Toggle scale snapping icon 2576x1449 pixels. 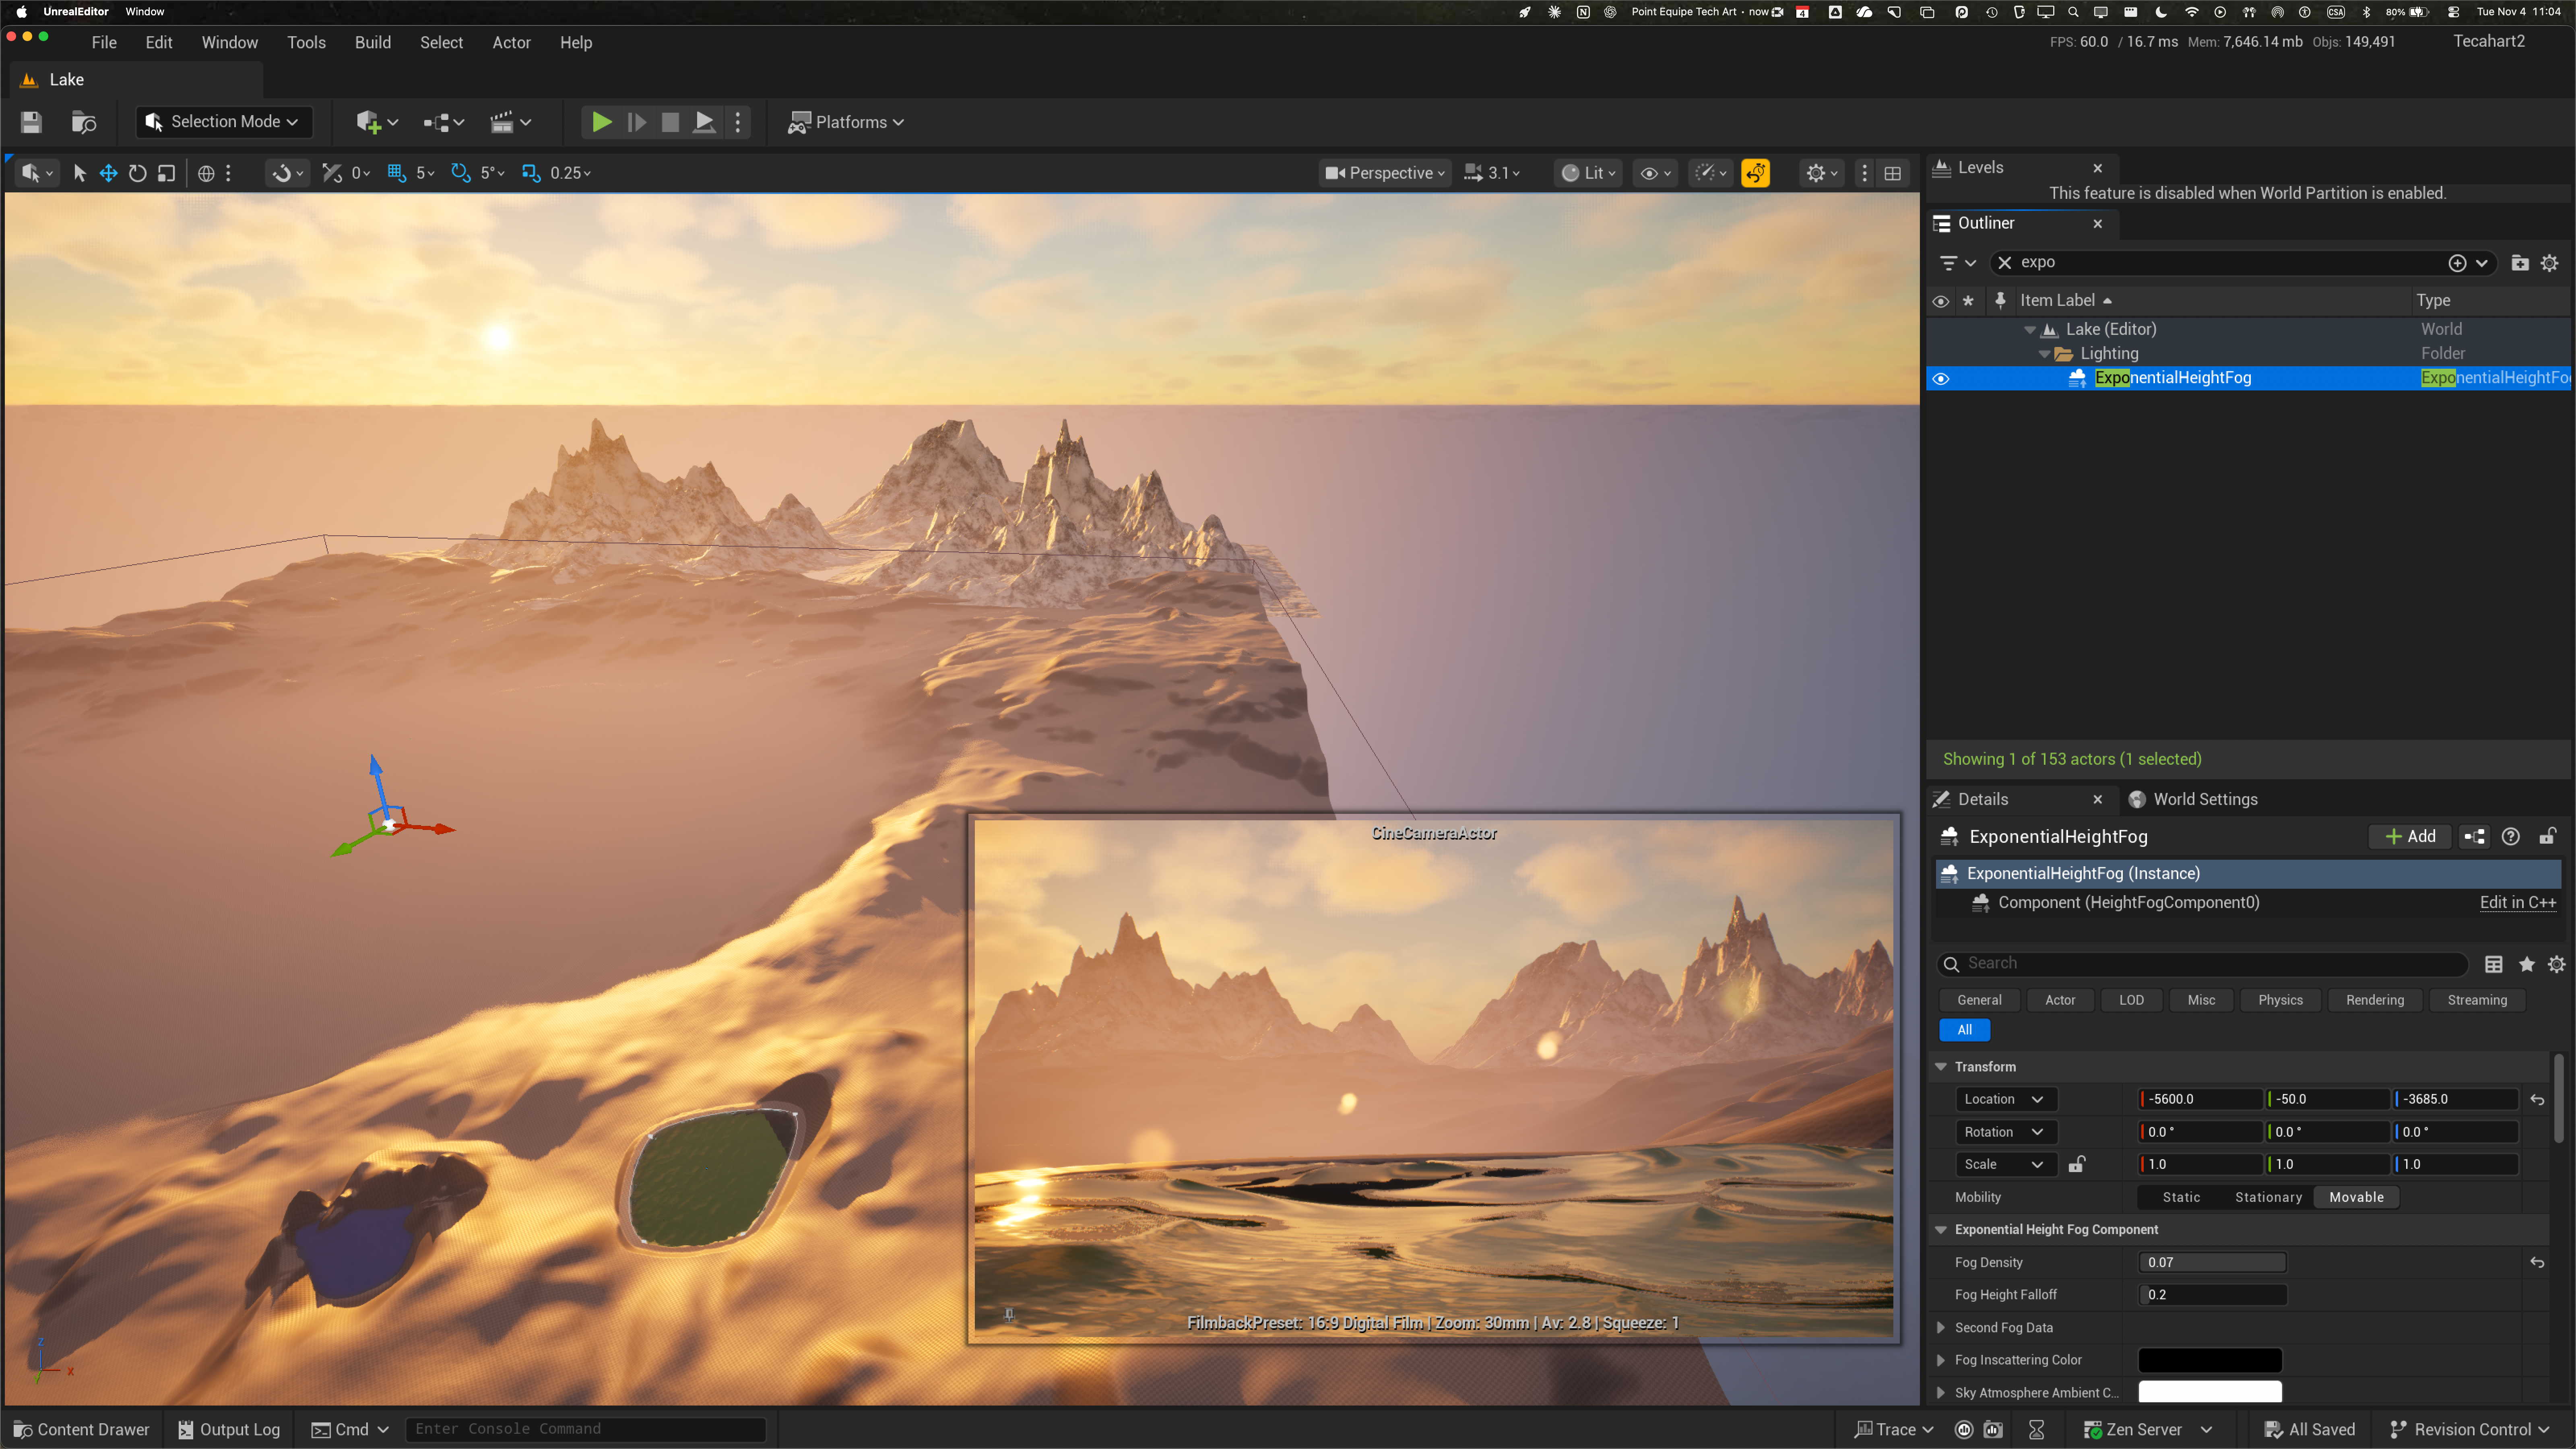click(531, 173)
